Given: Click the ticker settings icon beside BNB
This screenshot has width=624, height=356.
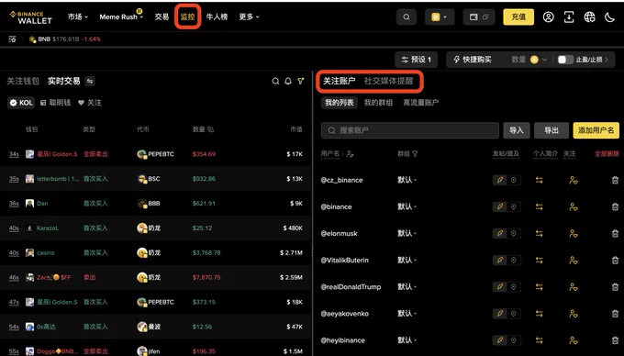Looking at the screenshot, I should (12, 39).
